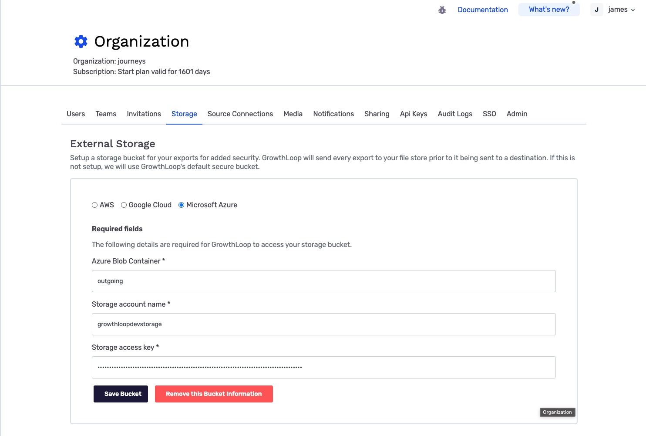Select the Microsoft Azure radio button
Screen dimensions: 646x436
click(x=181, y=205)
